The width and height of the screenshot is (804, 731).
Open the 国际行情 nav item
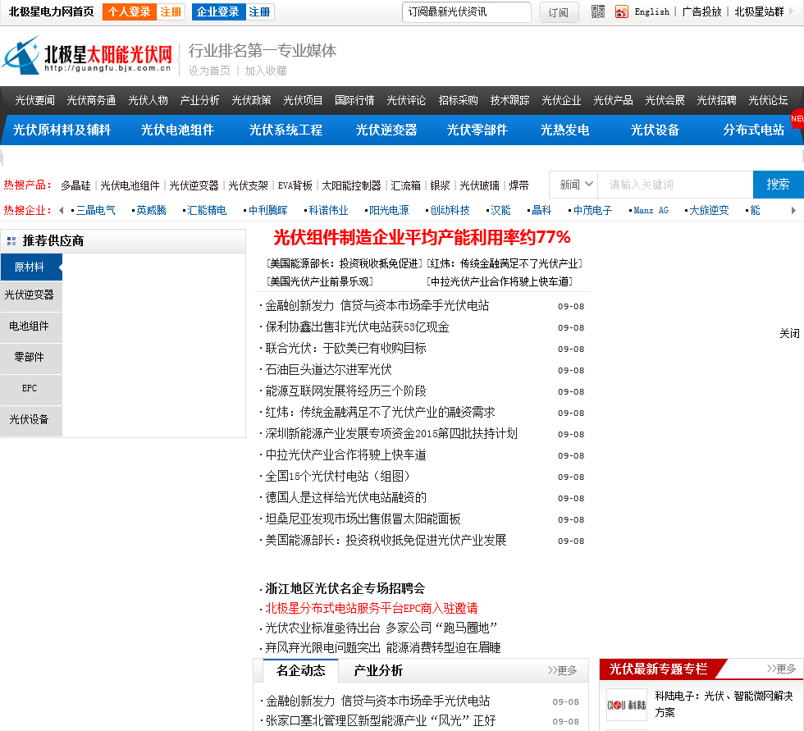click(x=354, y=100)
